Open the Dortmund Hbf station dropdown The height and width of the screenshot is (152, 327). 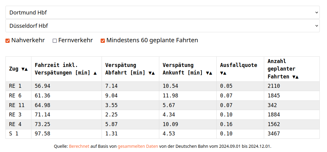click(x=163, y=13)
